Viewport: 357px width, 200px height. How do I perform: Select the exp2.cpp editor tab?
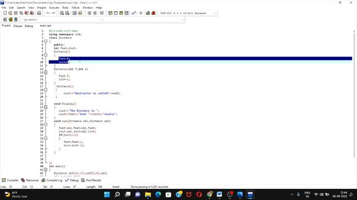click(x=46, y=26)
